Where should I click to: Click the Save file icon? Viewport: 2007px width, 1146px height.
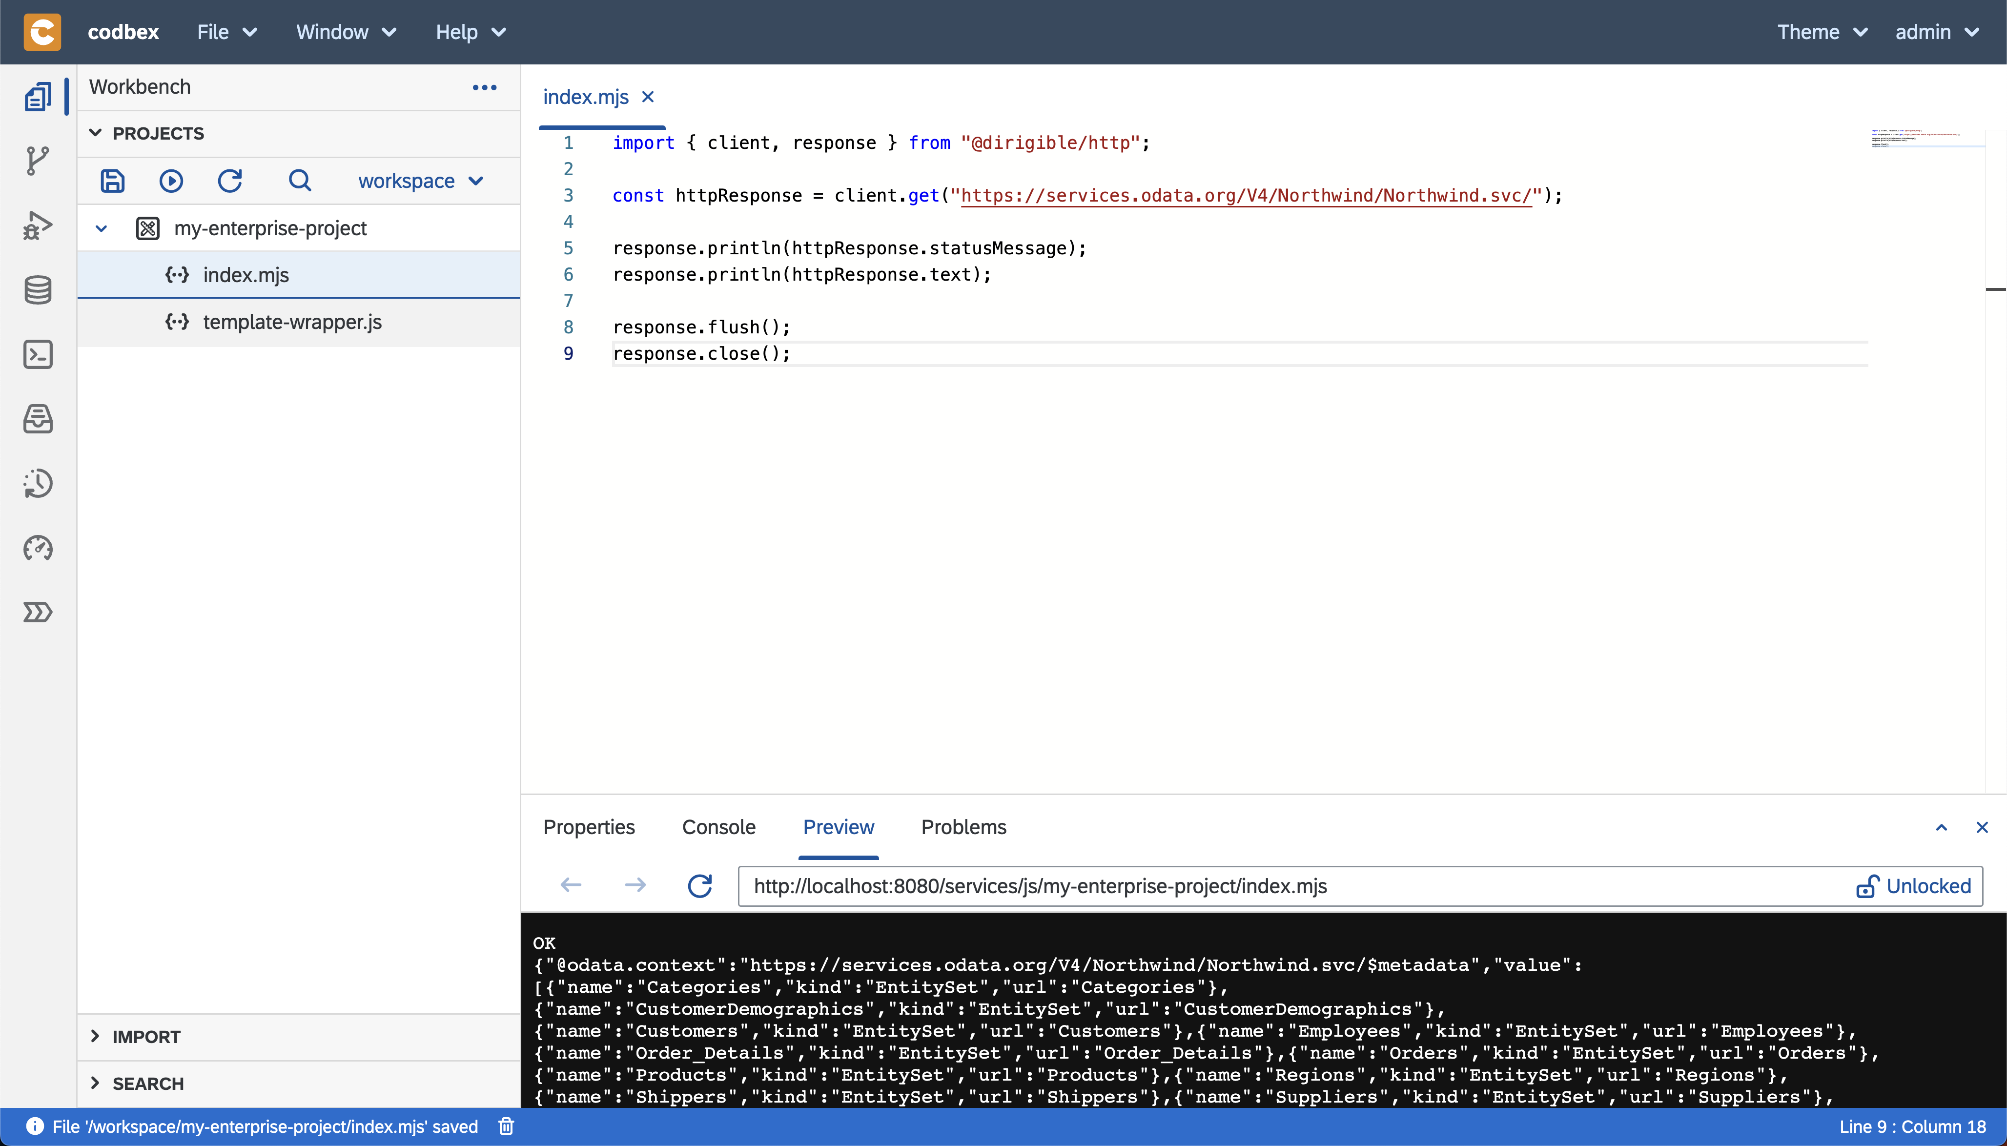pyautogui.click(x=112, y=181)
